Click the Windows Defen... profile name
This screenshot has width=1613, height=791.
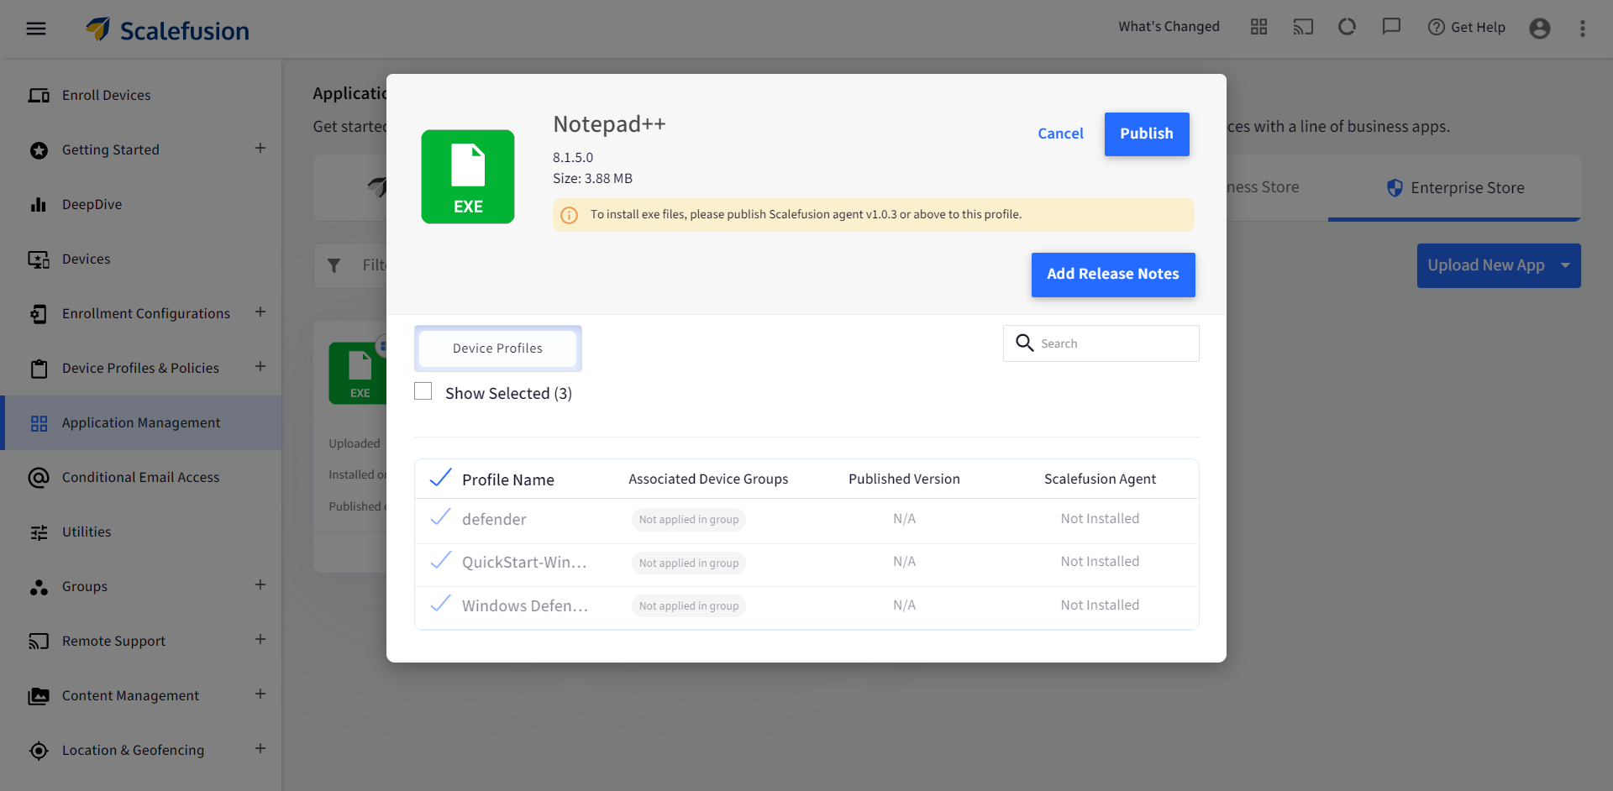[x=525, y=606]
